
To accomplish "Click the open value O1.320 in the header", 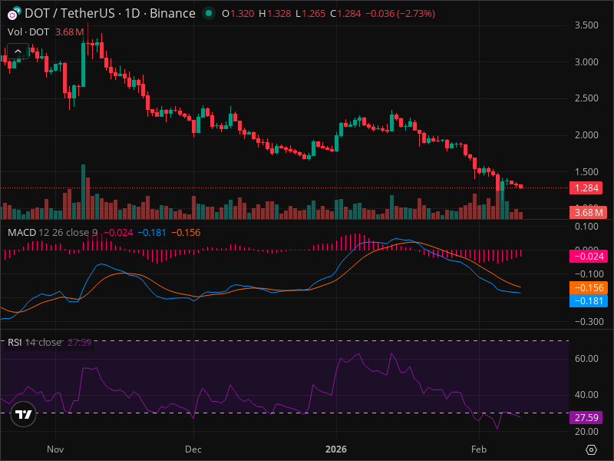I will (238, 13).
